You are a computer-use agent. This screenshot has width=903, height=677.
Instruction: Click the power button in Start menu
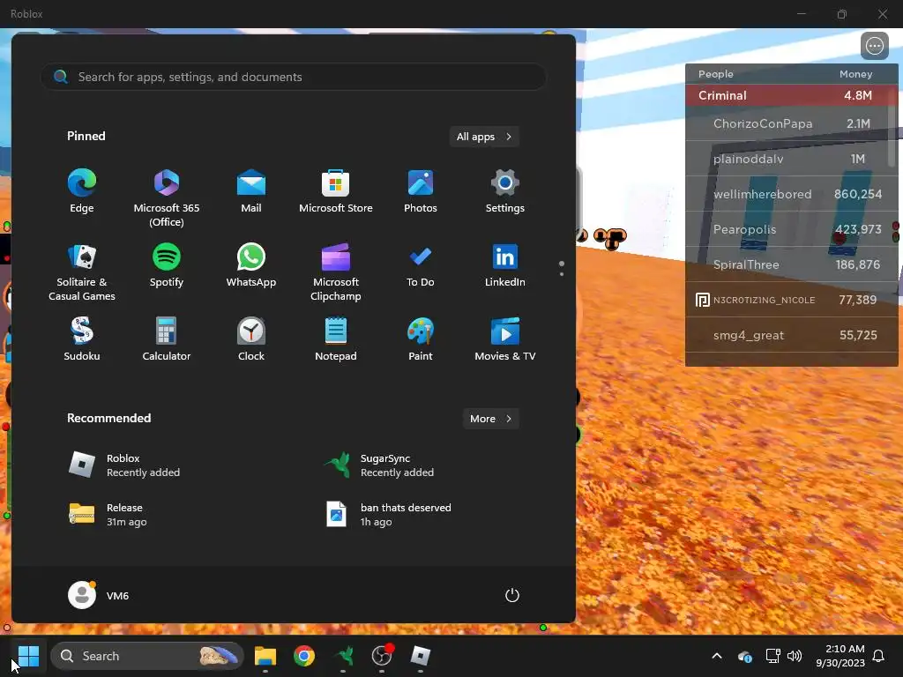pyautogui.click(x=512, y=595)
